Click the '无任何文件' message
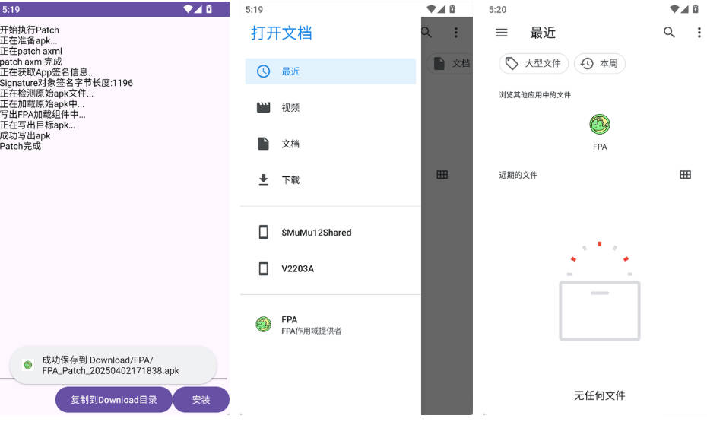Screen dimensions: 707x425 tap(599, 395)
